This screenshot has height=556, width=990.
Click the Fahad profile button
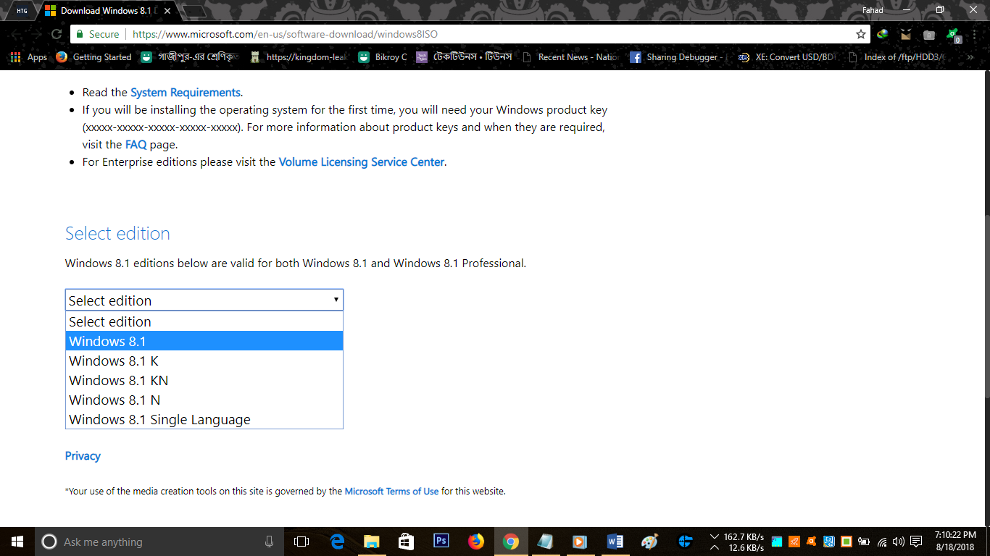(x=873, y=10)
